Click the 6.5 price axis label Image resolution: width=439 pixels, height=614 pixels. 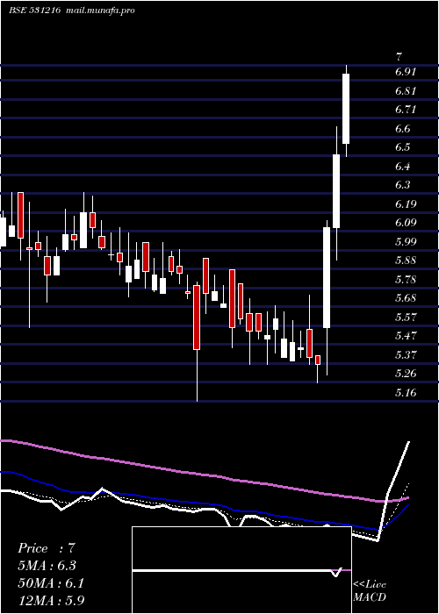click(x=403, y=147)
